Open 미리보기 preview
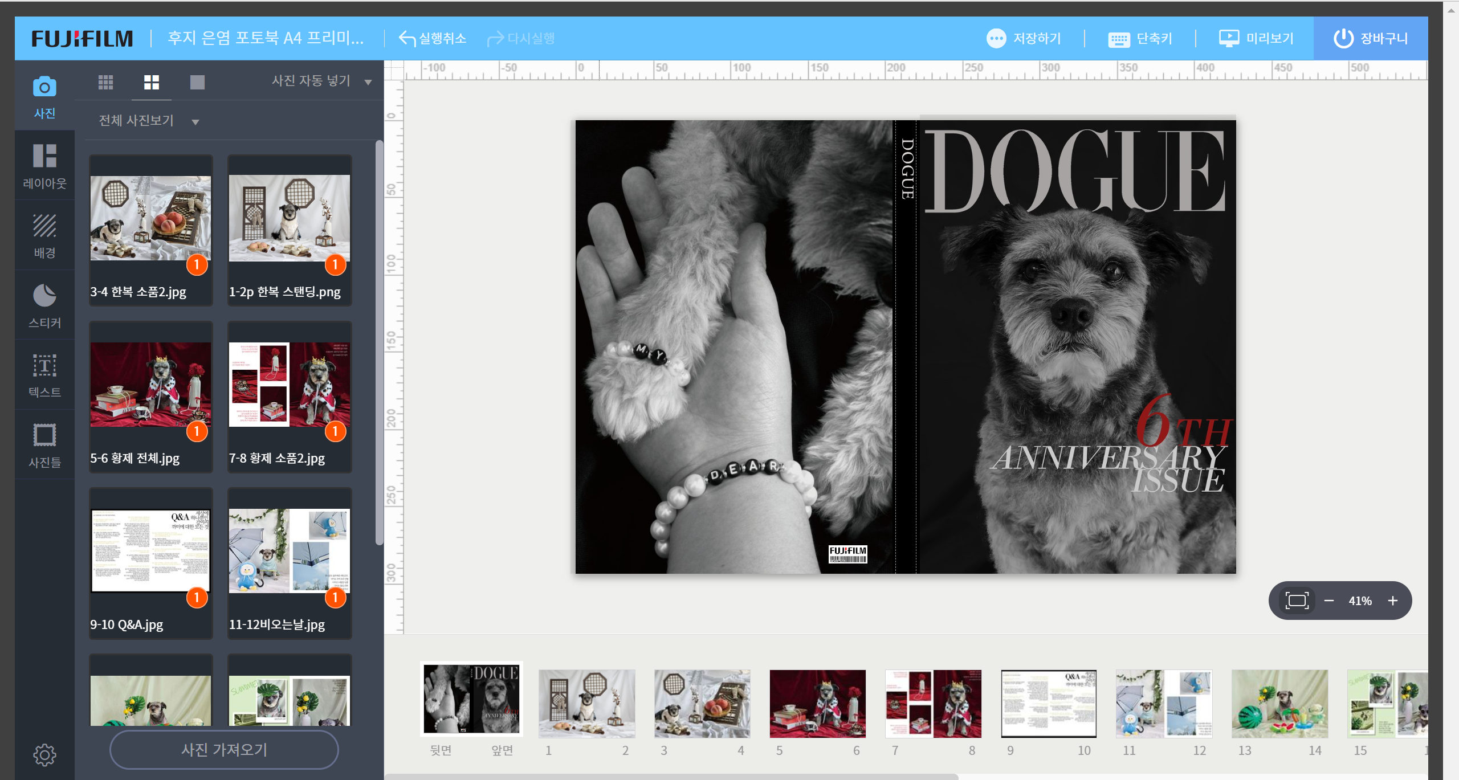1459x780 pixels. click(x=1256, y=38)
